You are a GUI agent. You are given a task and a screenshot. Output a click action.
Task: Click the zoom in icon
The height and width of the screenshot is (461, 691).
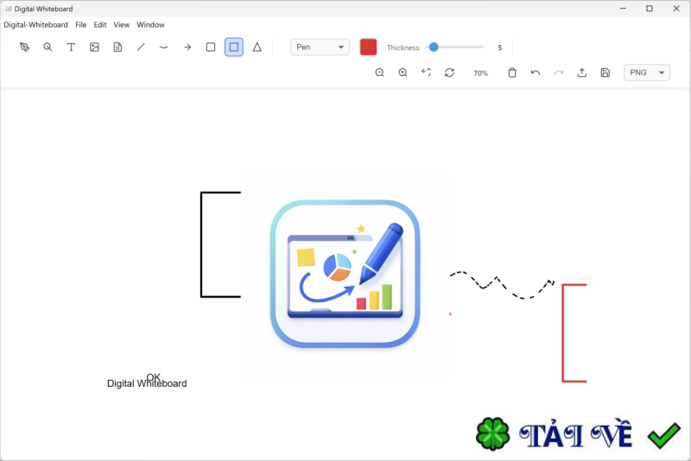coord(403,73)
